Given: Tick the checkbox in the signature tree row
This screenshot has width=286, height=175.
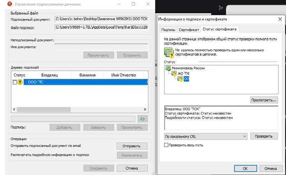Looking at the screenshot, I should tap(15, 82).
